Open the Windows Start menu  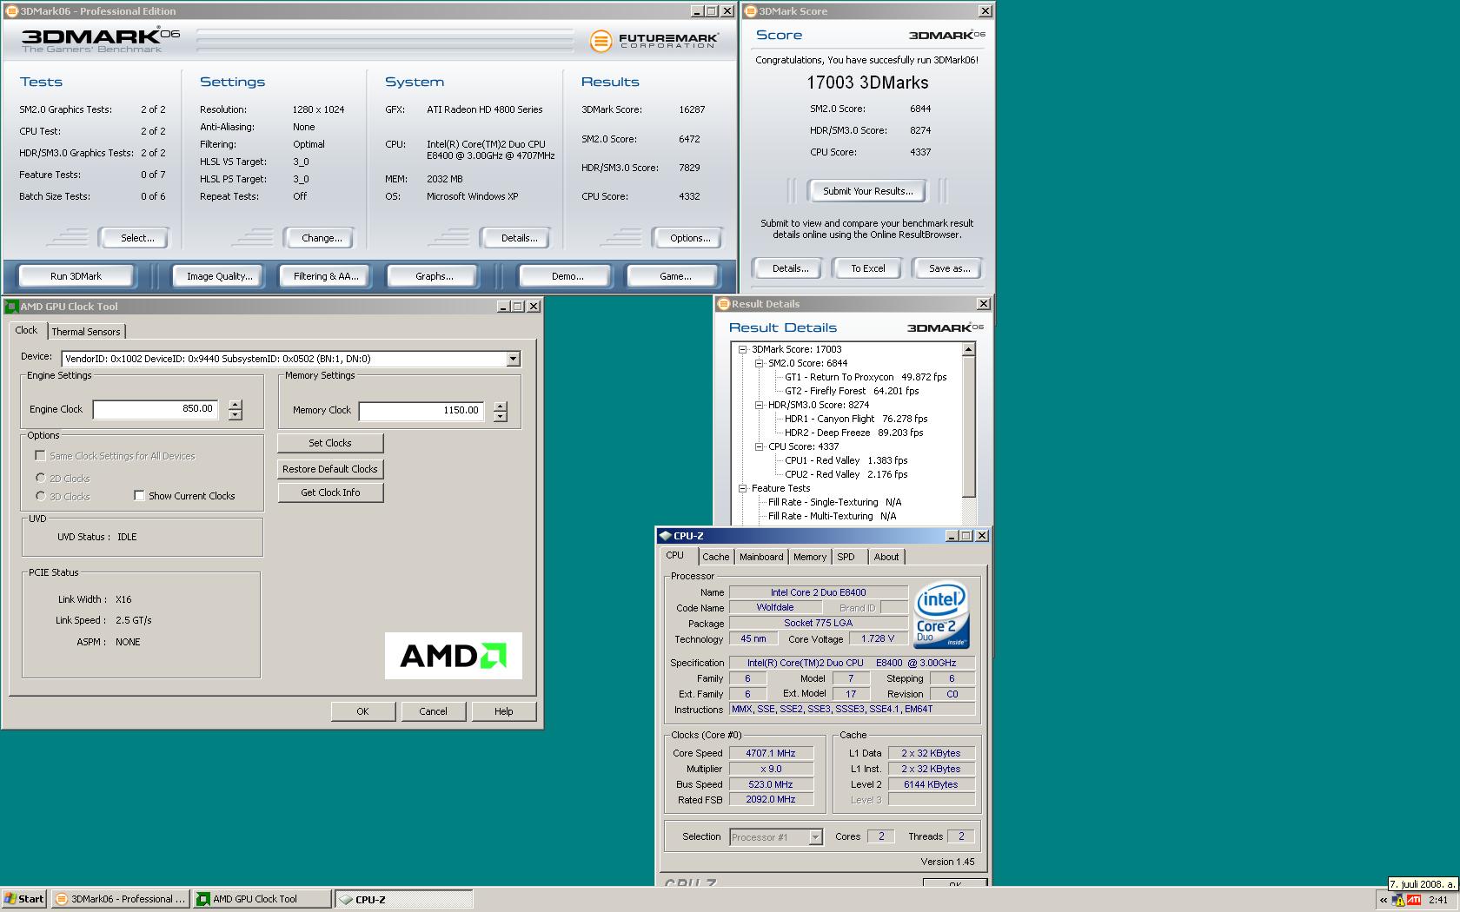pyautogui.click(x=24, y=899)
